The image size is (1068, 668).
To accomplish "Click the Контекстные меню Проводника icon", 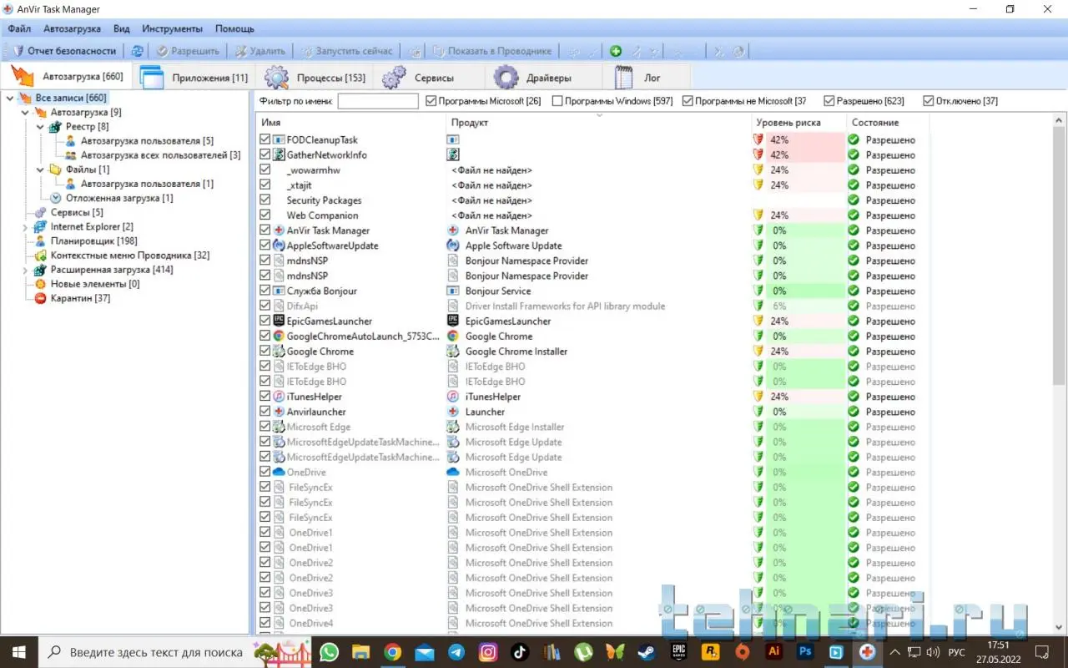I will pos(40,256).
